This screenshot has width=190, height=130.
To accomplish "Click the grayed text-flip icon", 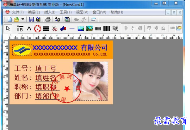I will click(x=84, y=19).
